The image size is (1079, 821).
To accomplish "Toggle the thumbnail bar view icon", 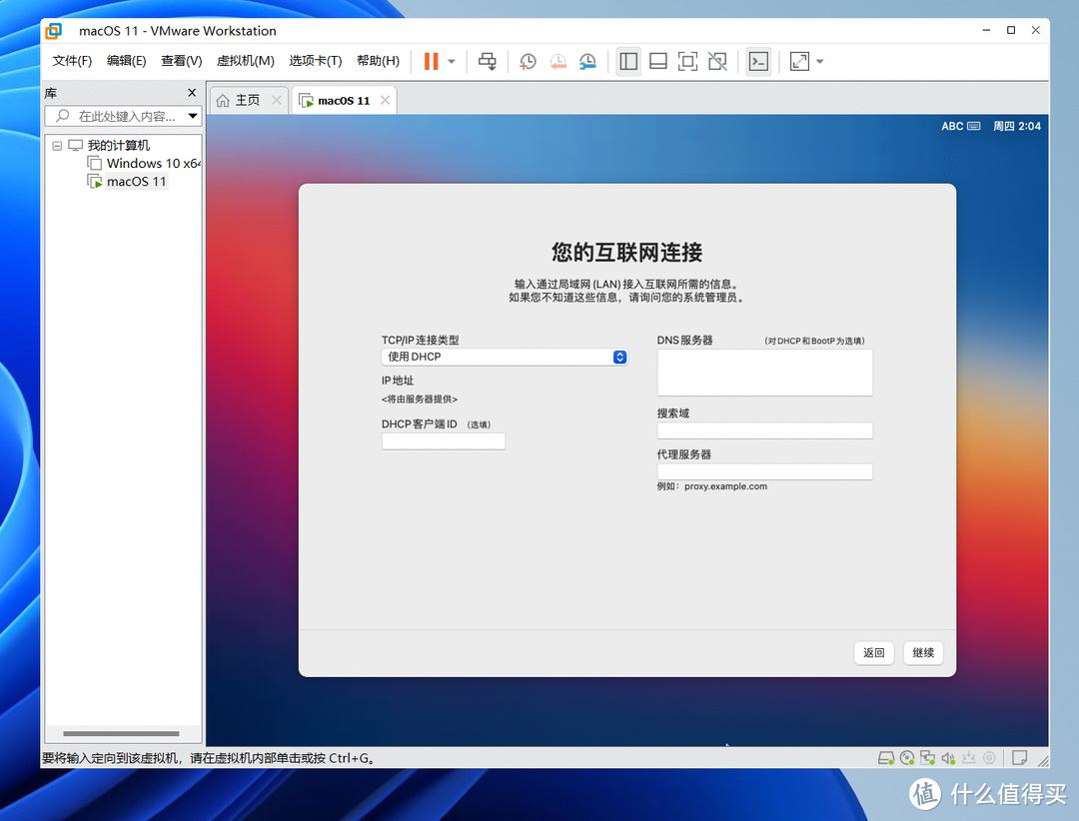I will click(658, 61).
